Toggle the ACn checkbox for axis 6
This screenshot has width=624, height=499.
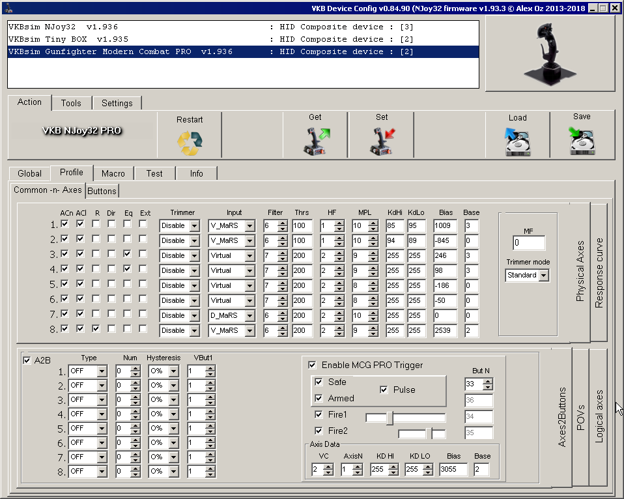point(64,299)
